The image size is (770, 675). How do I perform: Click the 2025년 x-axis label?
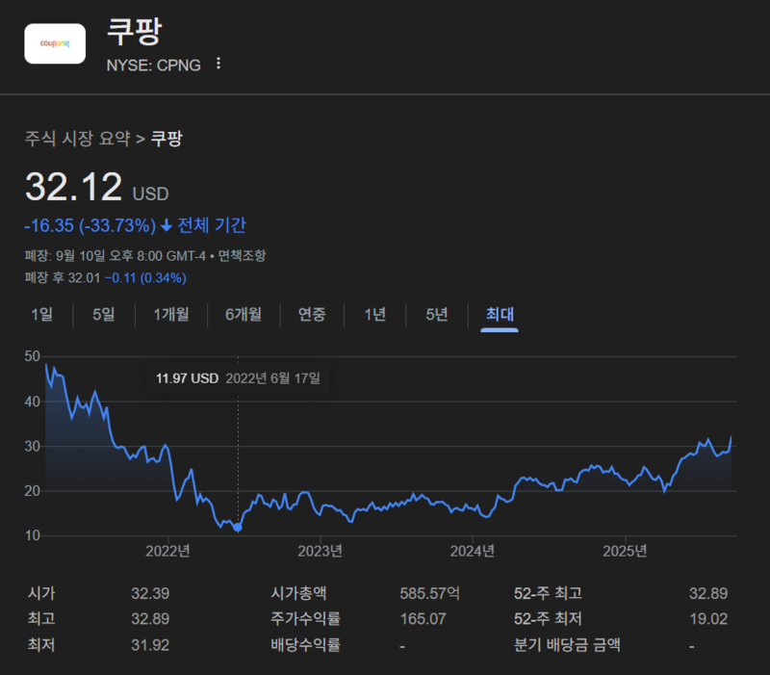click(625, 551)
